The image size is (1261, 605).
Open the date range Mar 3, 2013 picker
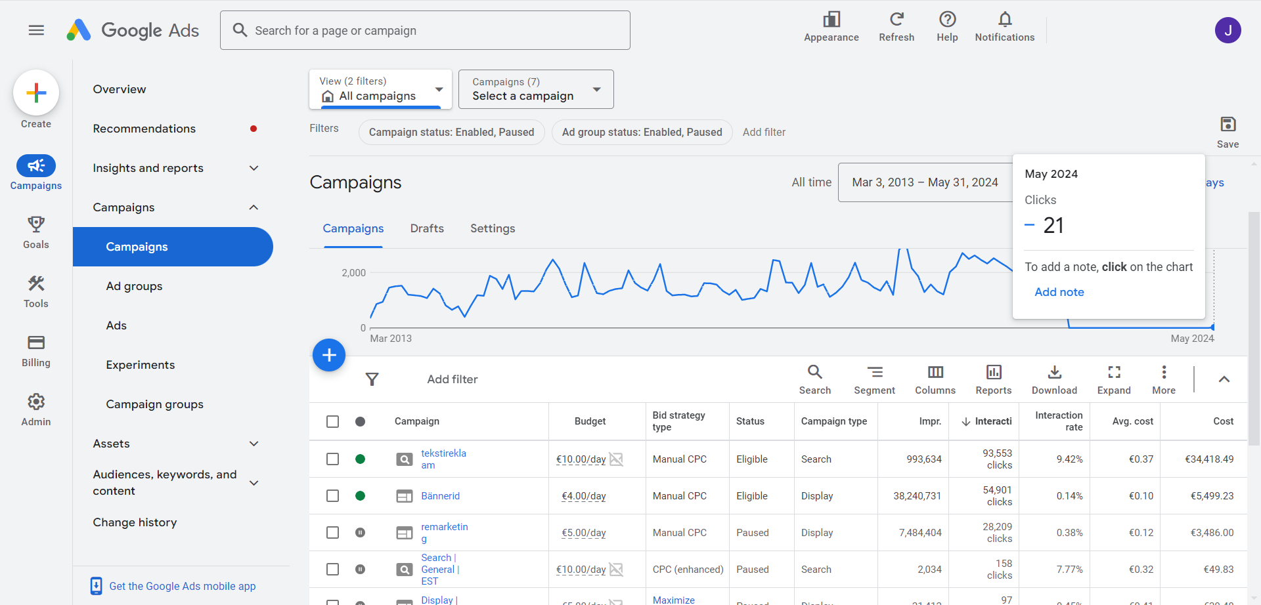point(925,182)
